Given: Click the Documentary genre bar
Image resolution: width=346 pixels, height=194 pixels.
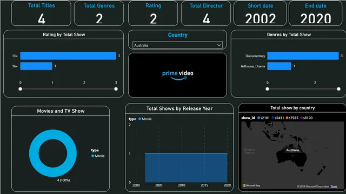Looking at the screenshot, I should click(303, 56).
